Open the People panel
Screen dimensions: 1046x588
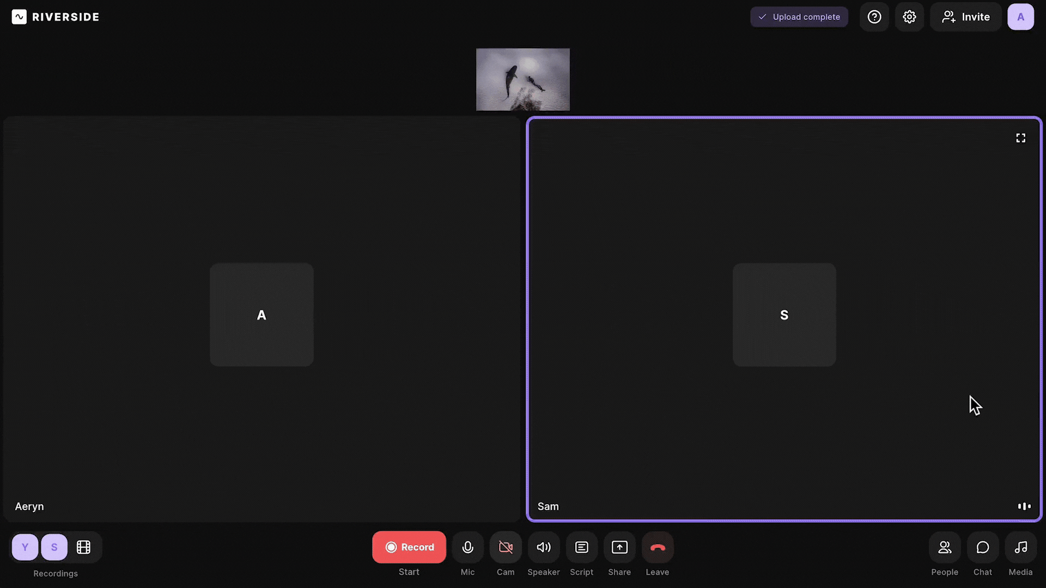click(945, 547)
